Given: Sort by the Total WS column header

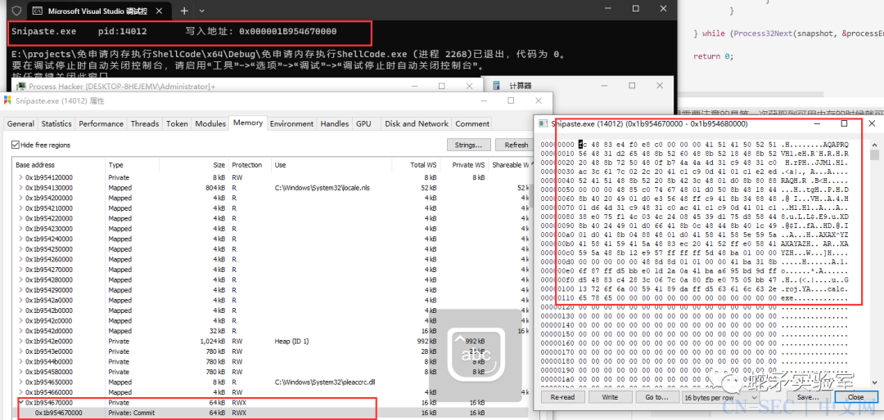Looking at the screenshot, I should pos(416,165).
